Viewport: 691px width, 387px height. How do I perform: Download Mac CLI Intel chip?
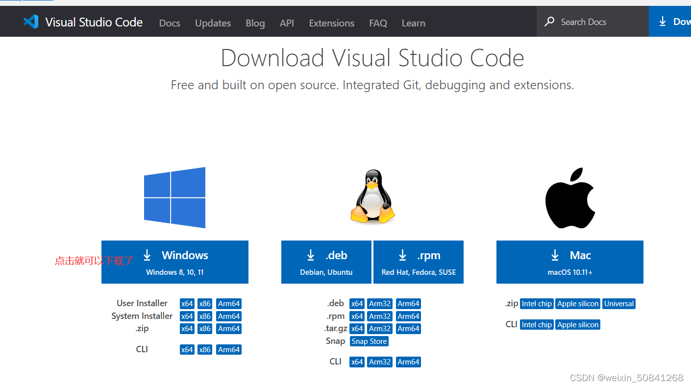[537, 325]
